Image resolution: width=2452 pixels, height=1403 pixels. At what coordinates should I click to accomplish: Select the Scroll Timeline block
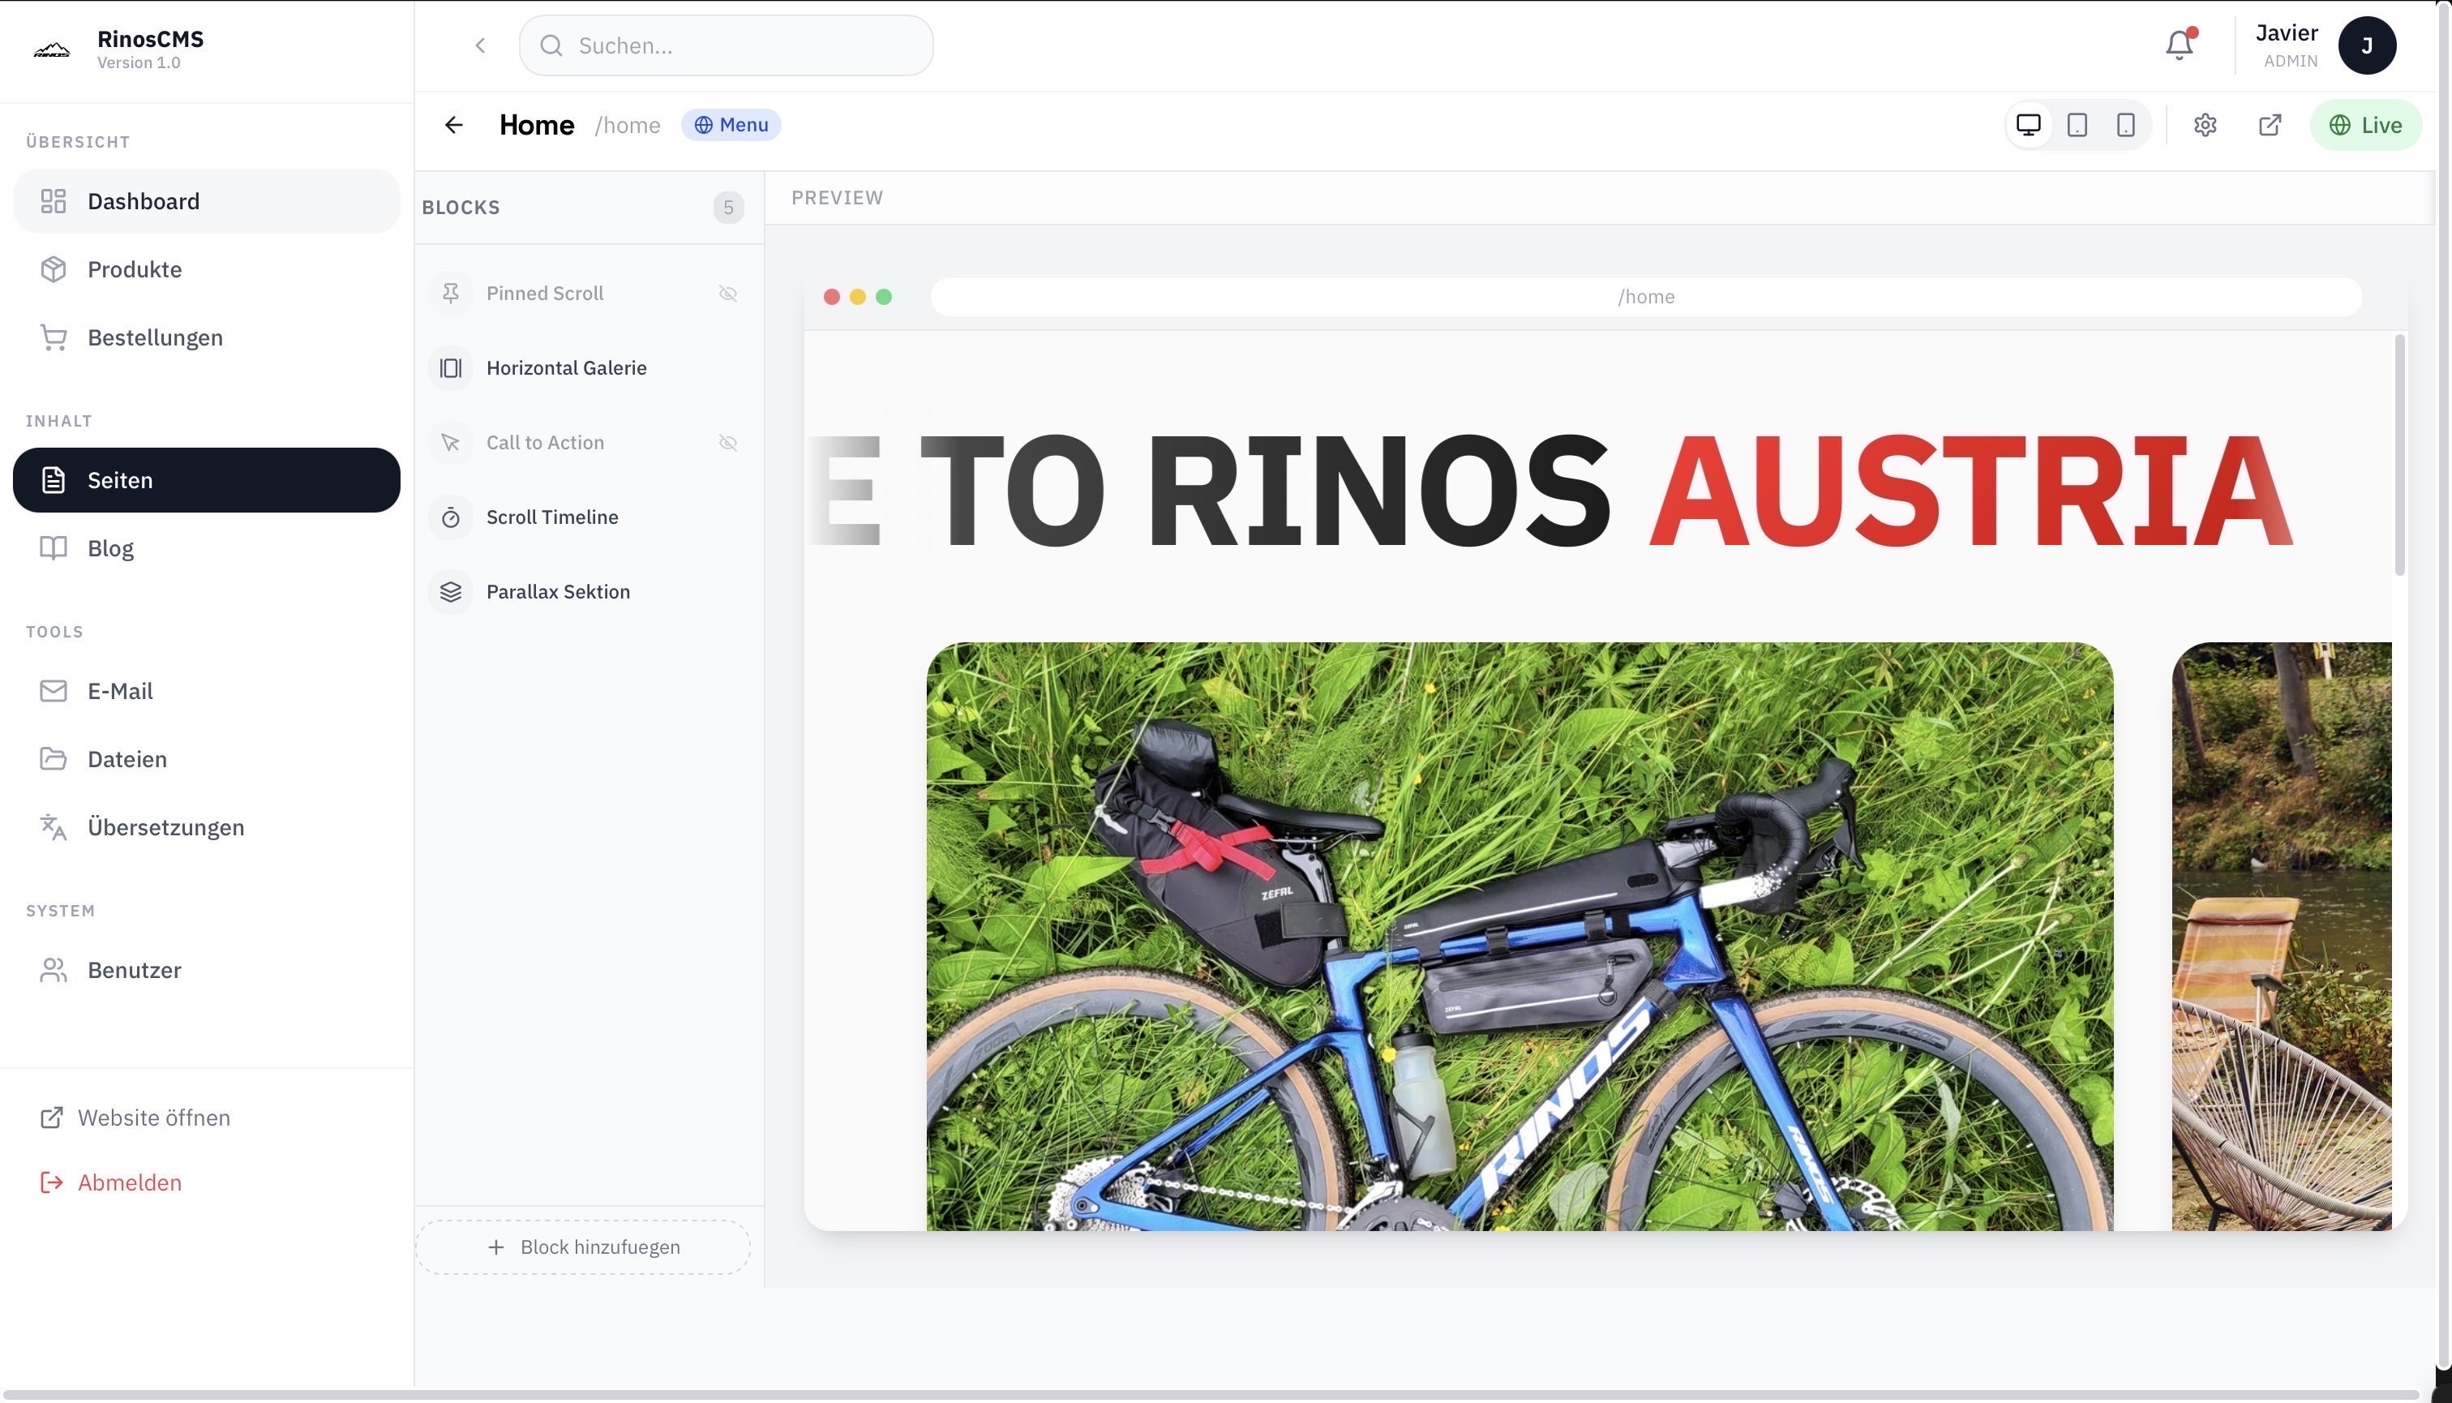click(x=588, y=517)
